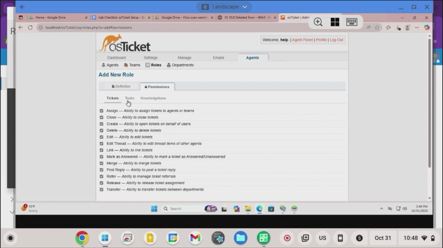Uncheck the Assign permission checkbox
Screen dimensions: 443x248
pyautogui.click(x=102, y=111)
